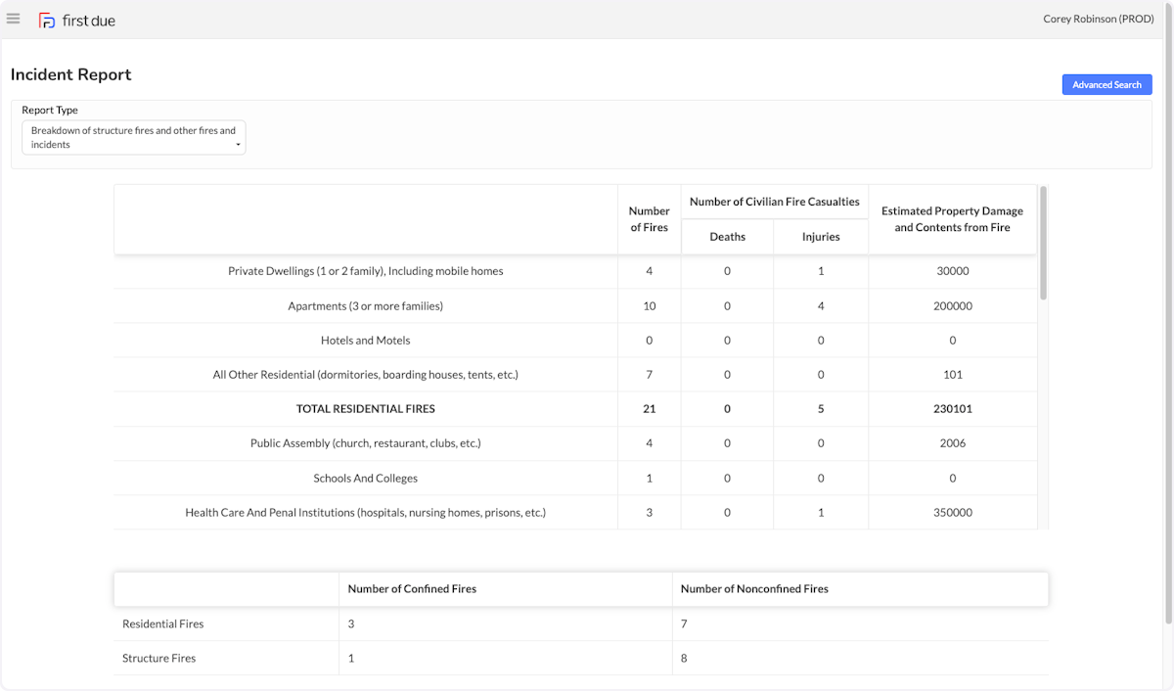Click property damage value 200000
Screen dimensions: 1174x691
tap(952, 306)
